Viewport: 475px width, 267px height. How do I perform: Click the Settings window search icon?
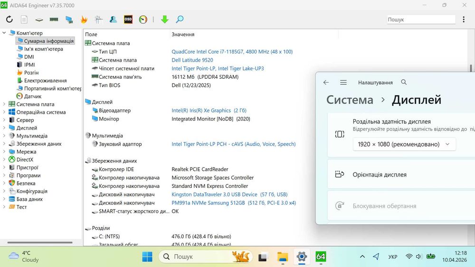coord(404,82)
